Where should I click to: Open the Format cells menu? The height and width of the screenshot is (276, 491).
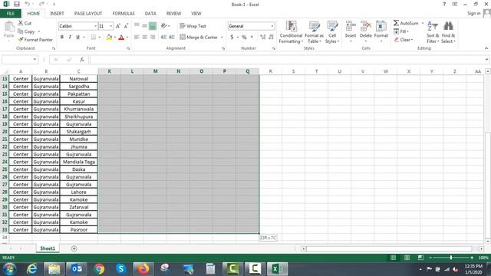(x=381, y=31)
